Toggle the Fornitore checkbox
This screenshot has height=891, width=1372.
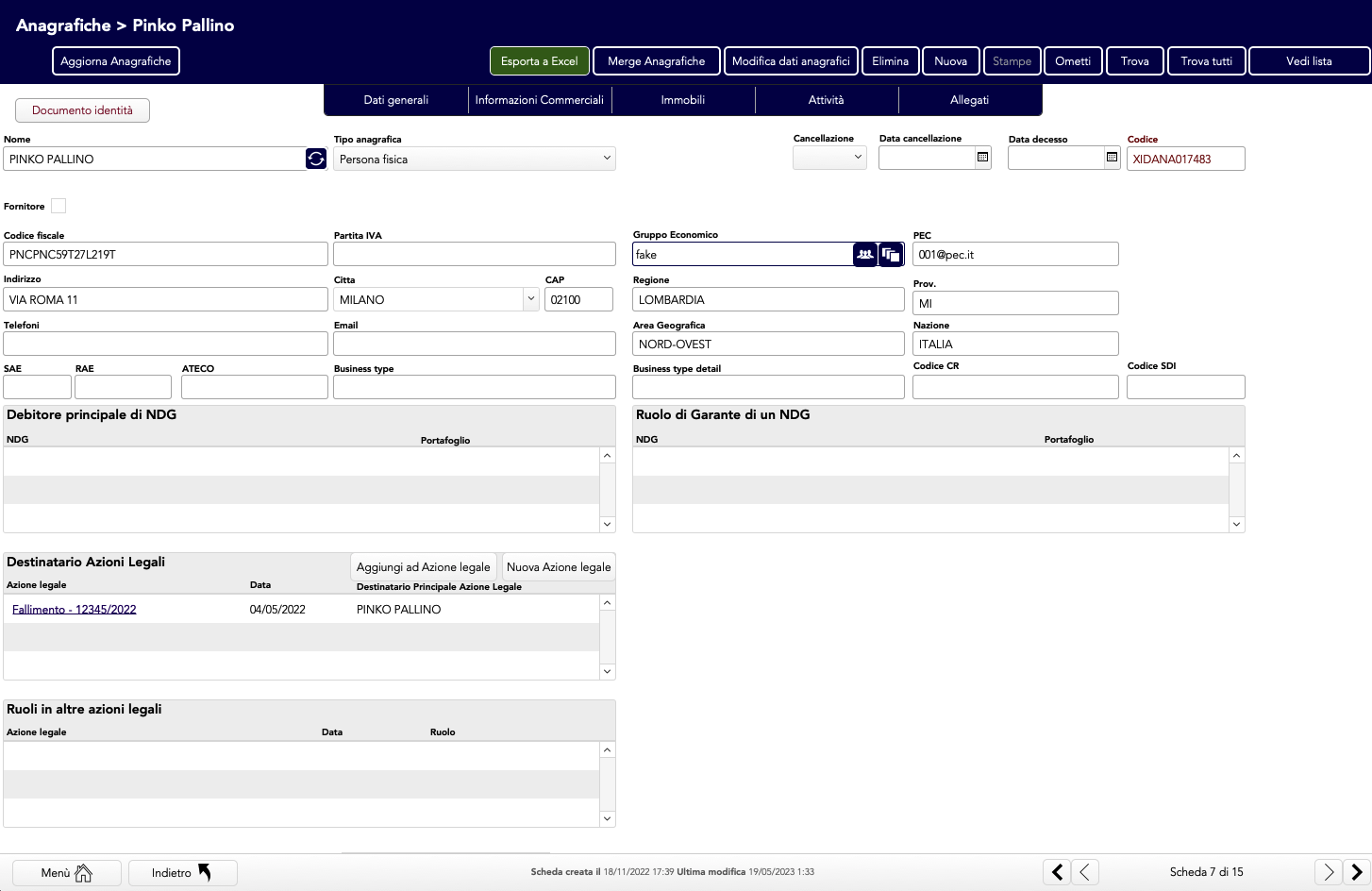tap(59, 206)
